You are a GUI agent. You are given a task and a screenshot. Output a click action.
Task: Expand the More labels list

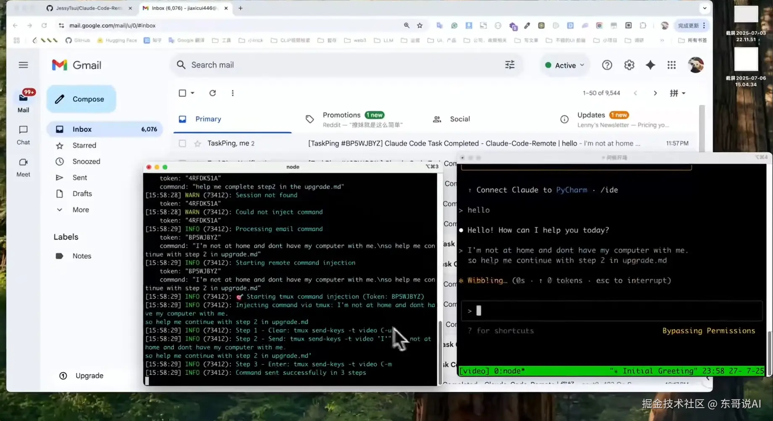tap(80, 210)
